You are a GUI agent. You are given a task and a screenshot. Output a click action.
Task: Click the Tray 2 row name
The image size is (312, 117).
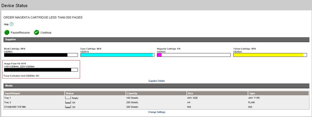pos(7,102)
